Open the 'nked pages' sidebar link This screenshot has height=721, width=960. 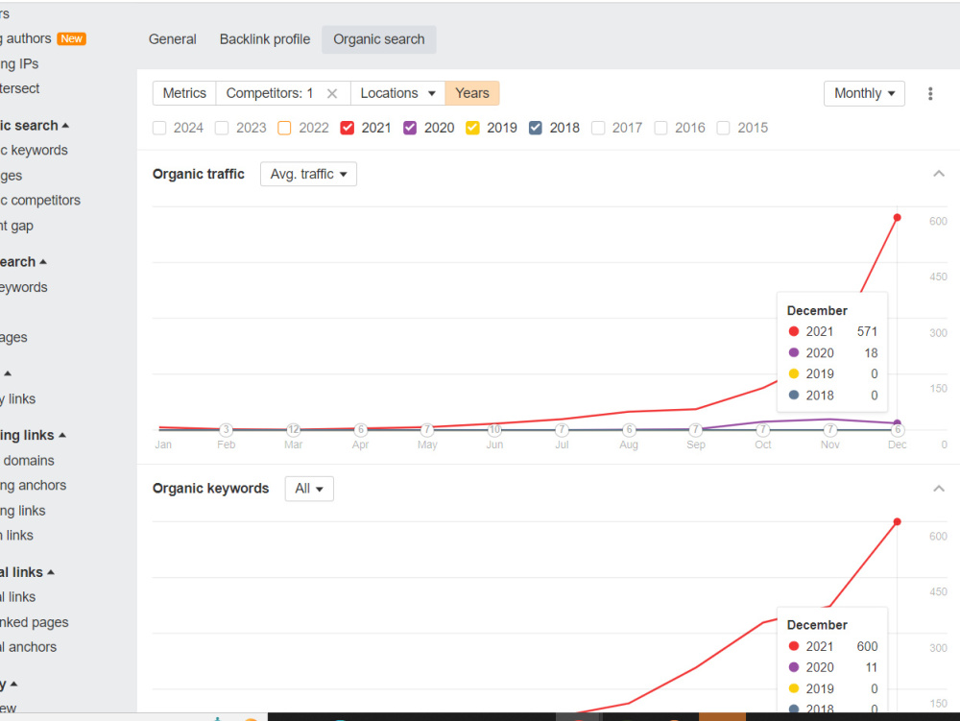click(35, 622)
